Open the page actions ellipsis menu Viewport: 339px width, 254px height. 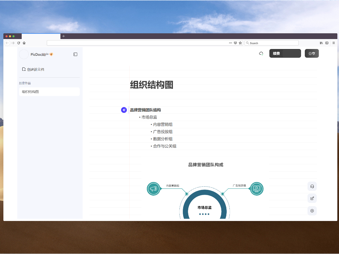[230, 43]
